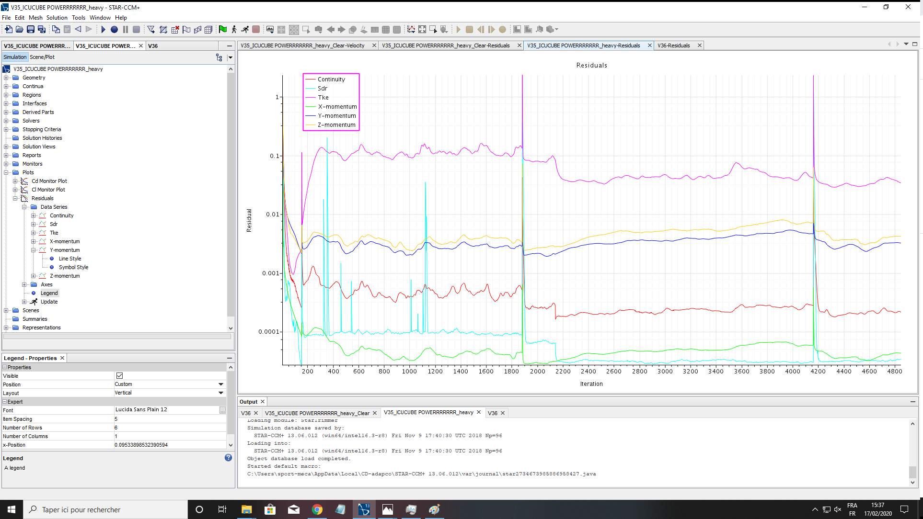Collapse the Y-momentum data series node
The image size is (923, 519).
click(33, 250)
